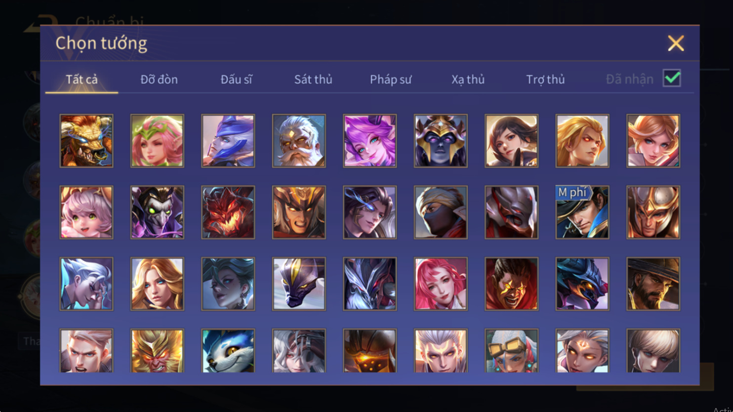Show the Pháp sư hero category
The width and height of the screenshot is (733, 412).
point(391,79)
